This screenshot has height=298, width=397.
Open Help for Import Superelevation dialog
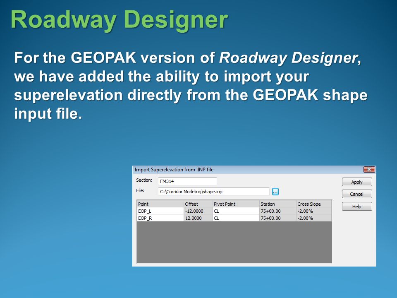[x=357, y=206]
